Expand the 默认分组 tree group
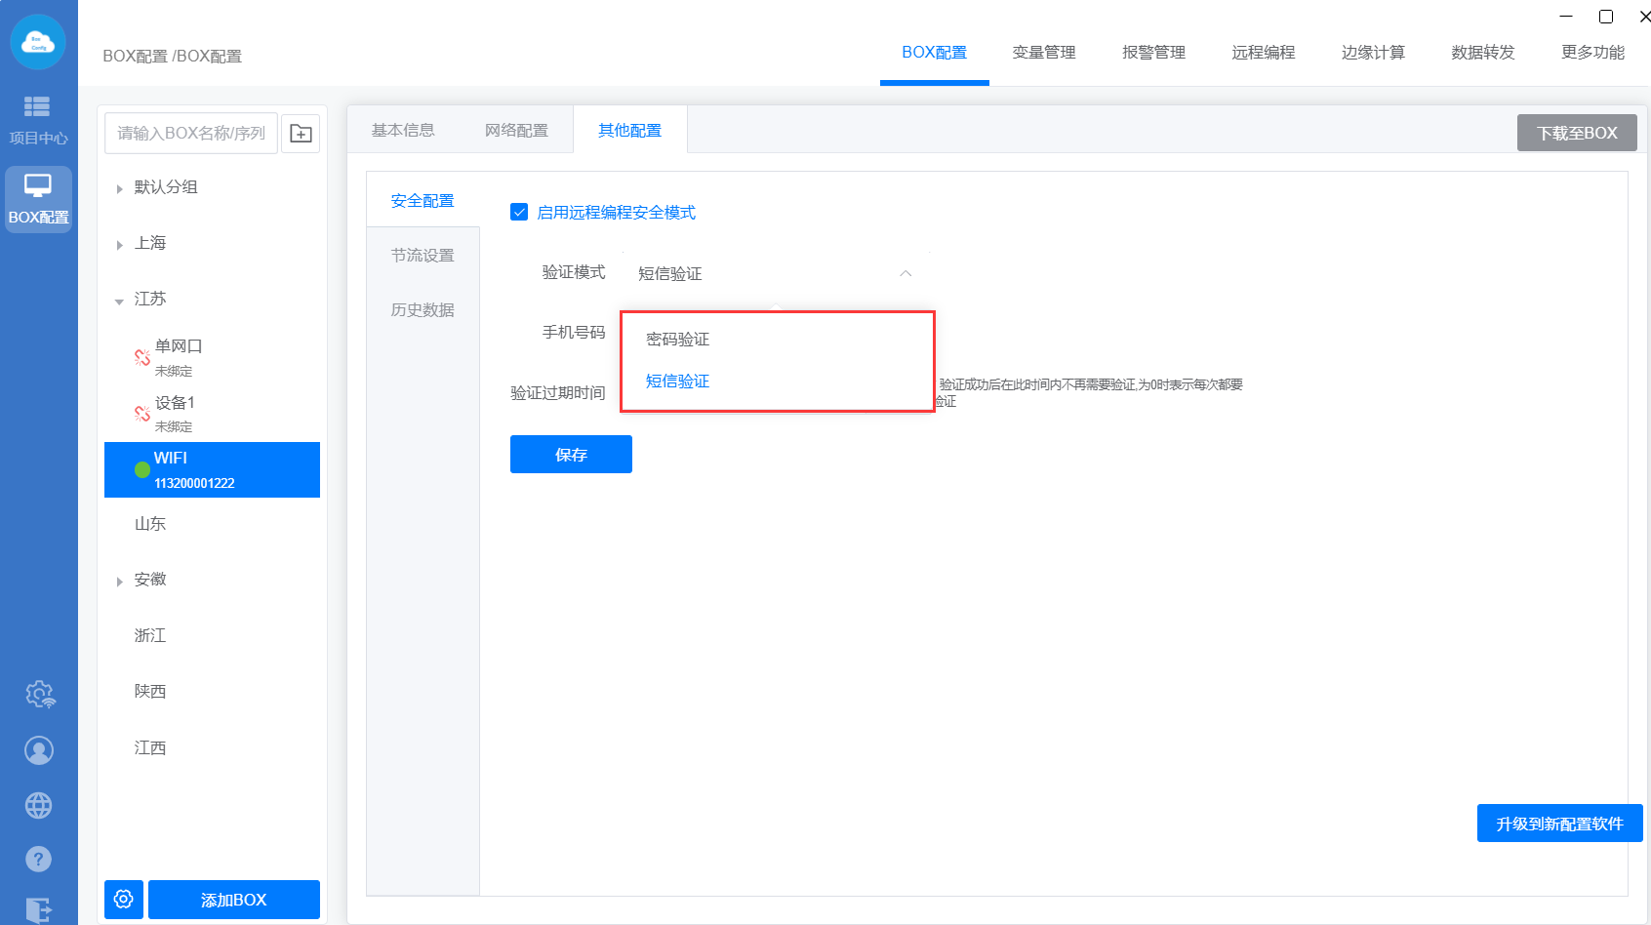The height and width of the screenshot is (925, 1651). point(119,188)
